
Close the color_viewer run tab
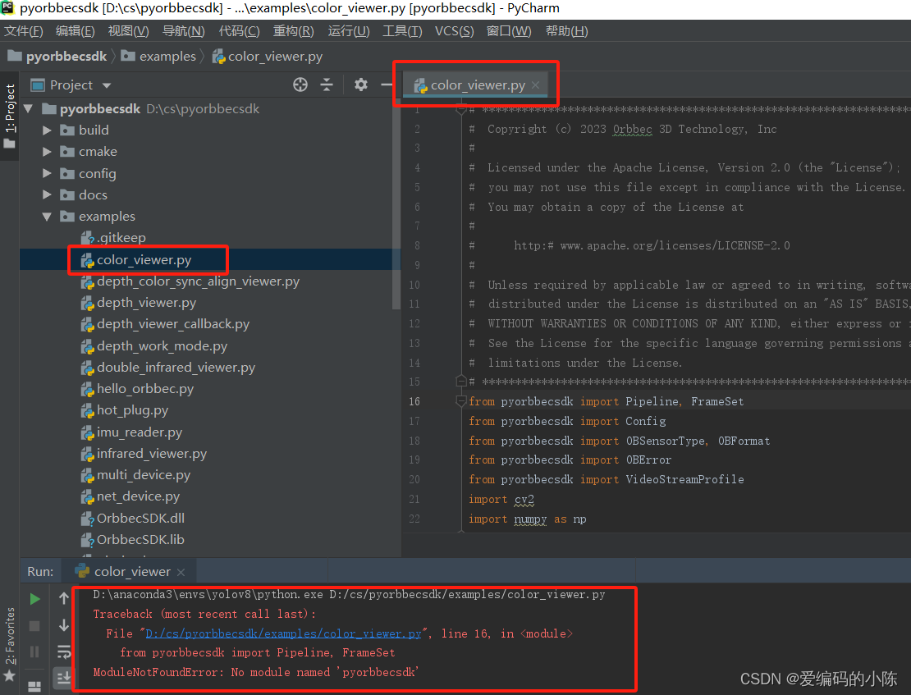tap(181, 573)
